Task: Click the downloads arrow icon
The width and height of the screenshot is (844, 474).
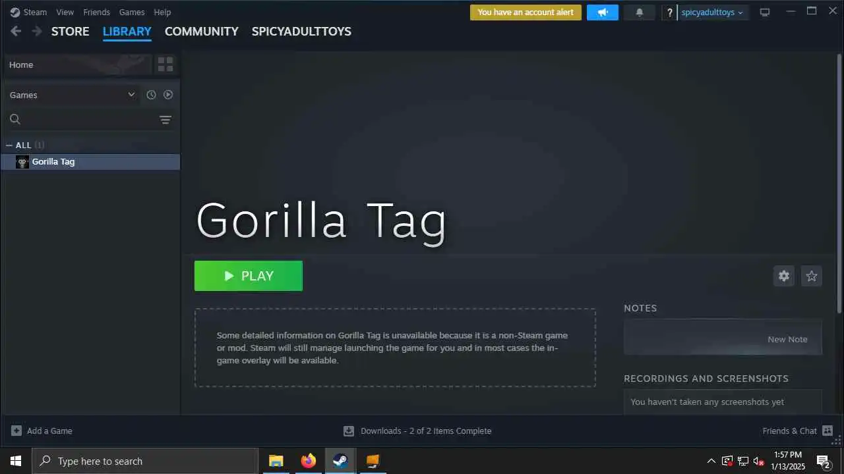Action: [x=349, y=431]
